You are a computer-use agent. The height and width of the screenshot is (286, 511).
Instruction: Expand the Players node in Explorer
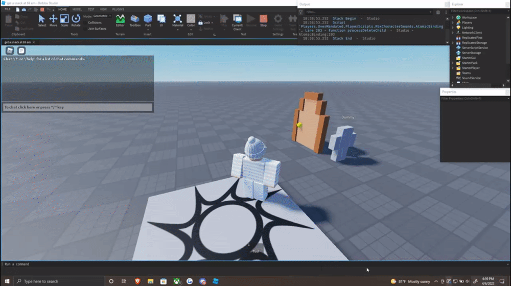point(453,22)
